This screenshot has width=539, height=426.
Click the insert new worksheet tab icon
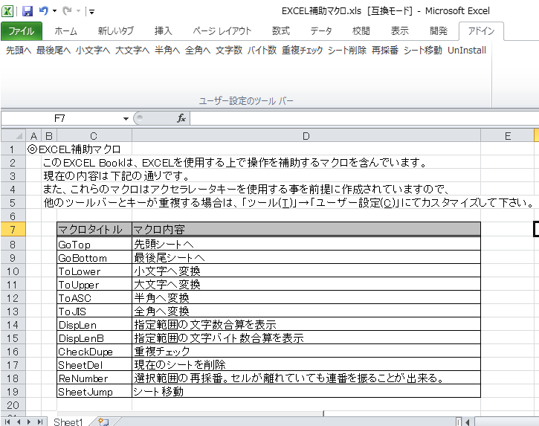point(103,422)
